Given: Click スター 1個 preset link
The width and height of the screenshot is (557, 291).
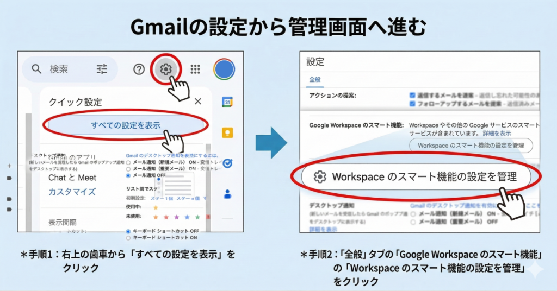Looking at the screenshot, I should point(162,198).
